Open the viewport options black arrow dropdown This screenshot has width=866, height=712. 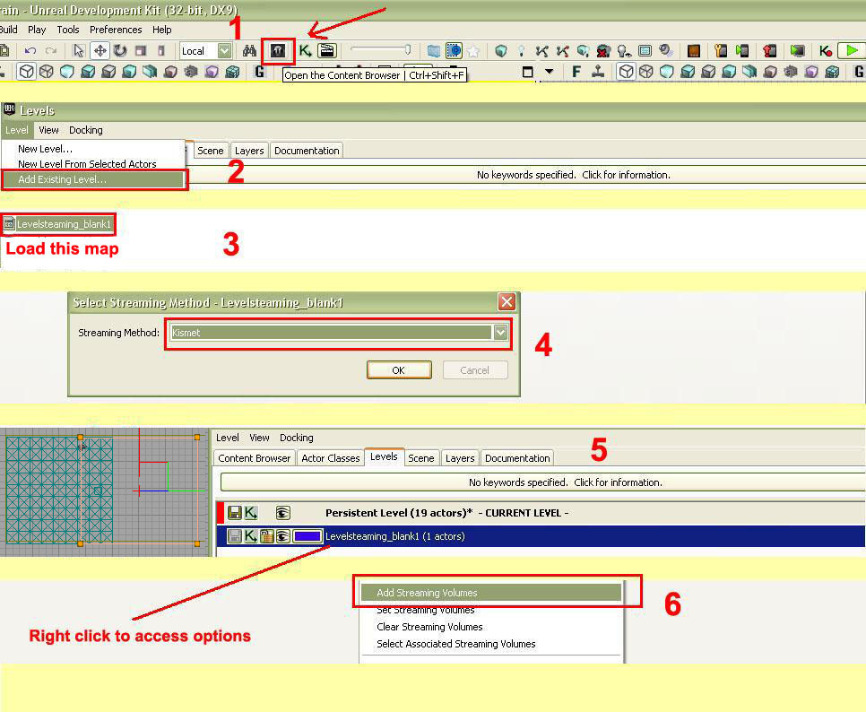pos(549,71)
